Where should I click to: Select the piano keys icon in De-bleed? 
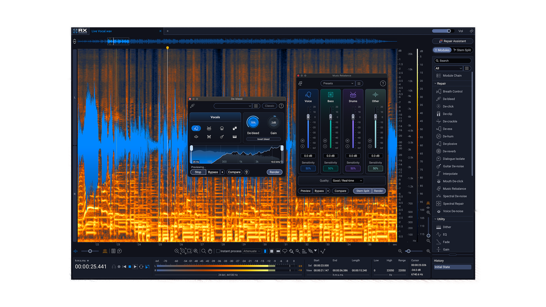pos(235,137)
